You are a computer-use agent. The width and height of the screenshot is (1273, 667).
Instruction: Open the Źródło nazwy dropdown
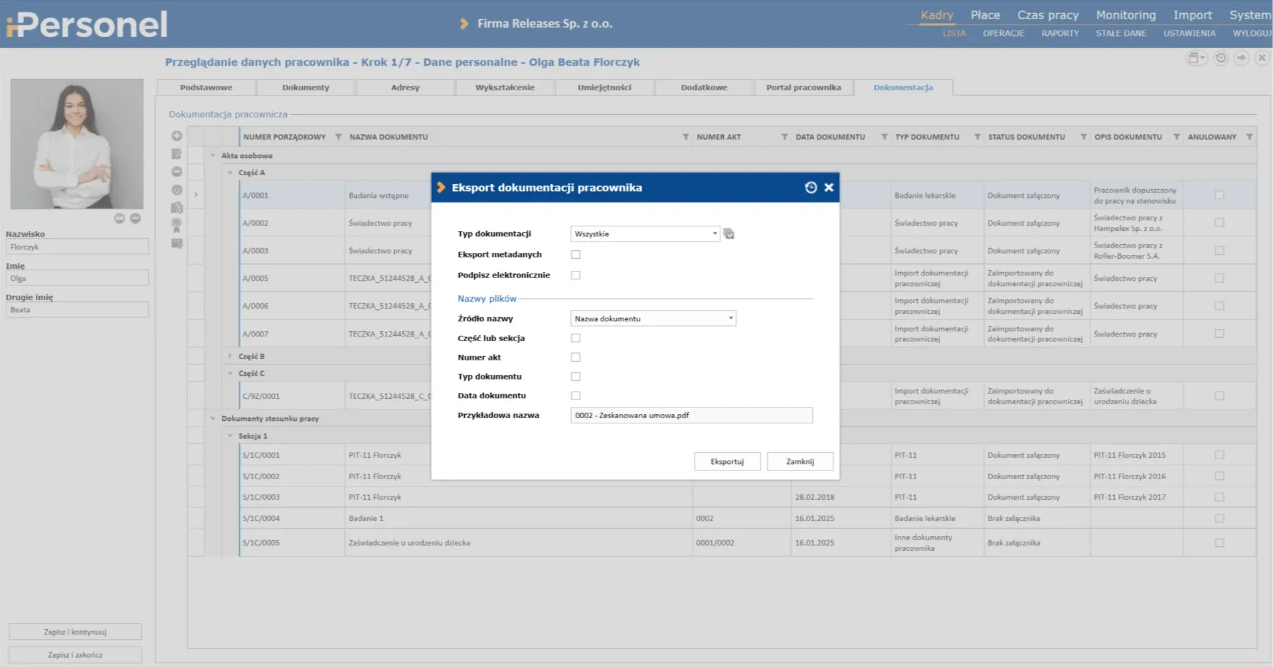pyautogui.click(x=653, y=319)
